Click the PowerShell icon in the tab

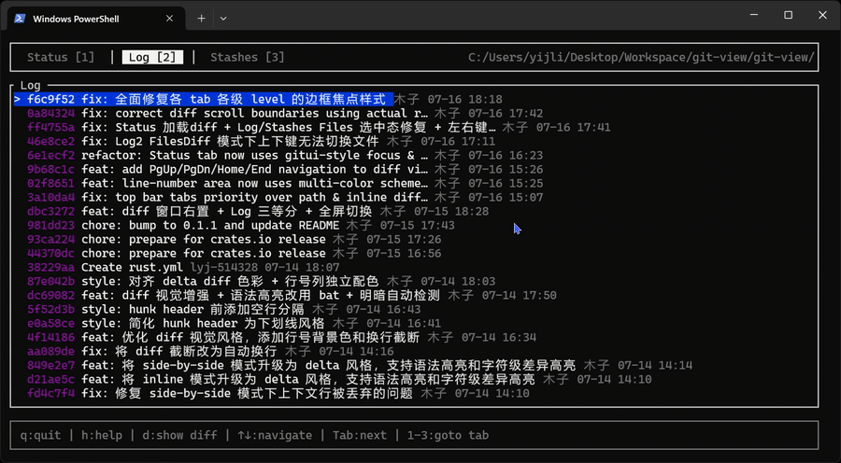(20, 19)
